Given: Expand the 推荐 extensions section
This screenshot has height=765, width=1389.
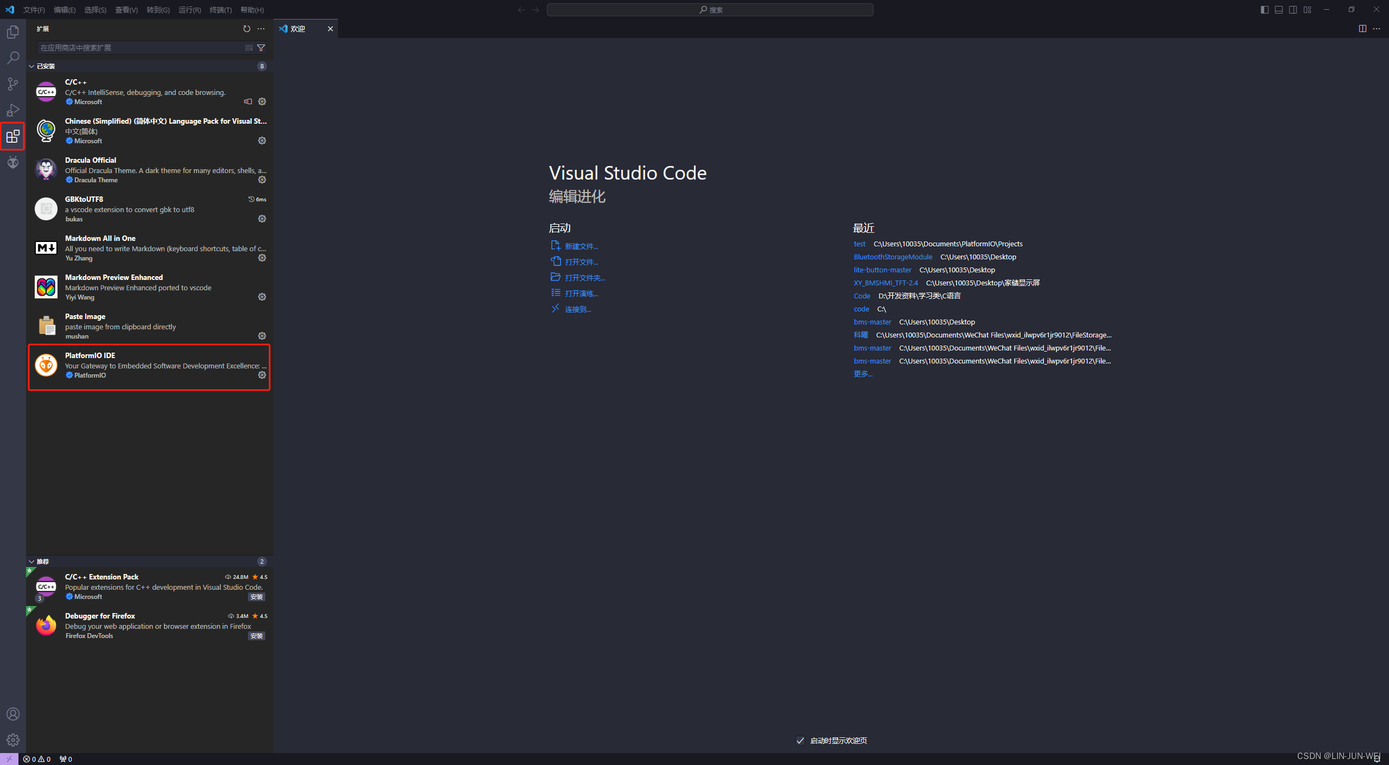Looking at the screenshot, I should coord(31,561).
